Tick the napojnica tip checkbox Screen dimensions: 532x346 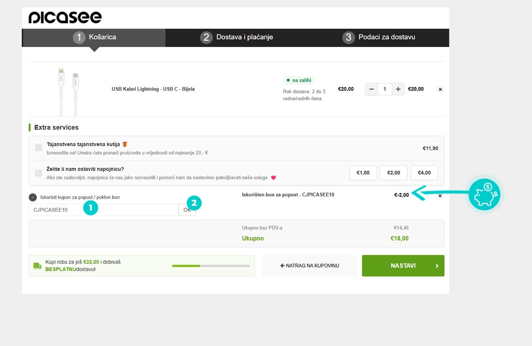(39, 173)
